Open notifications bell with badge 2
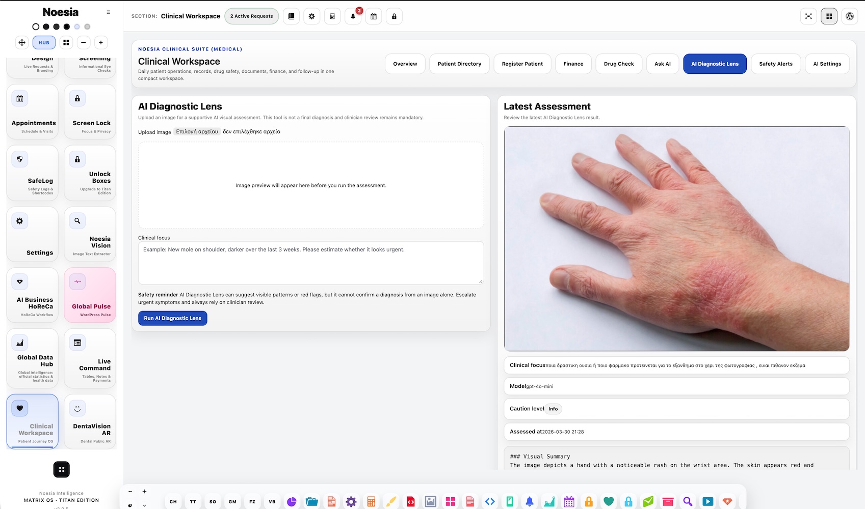Screen dimensions: 865x509 coord(353,16)
